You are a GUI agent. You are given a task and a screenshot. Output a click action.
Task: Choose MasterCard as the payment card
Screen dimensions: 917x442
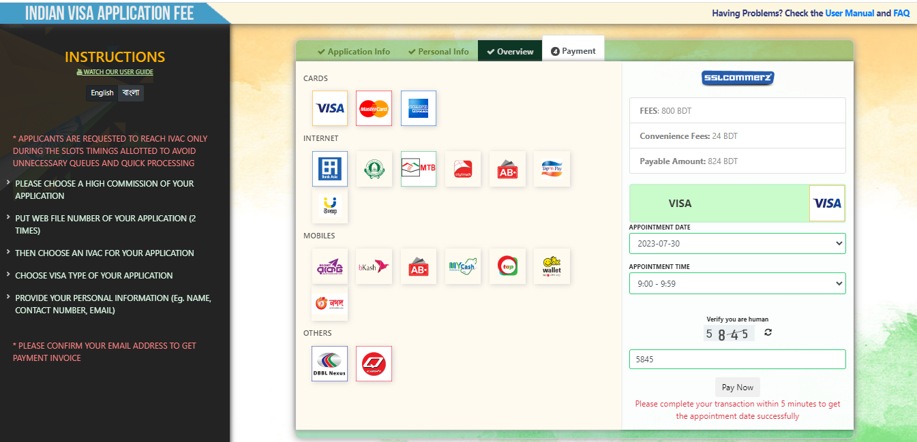pyautogui.click(x=374, y=108)
